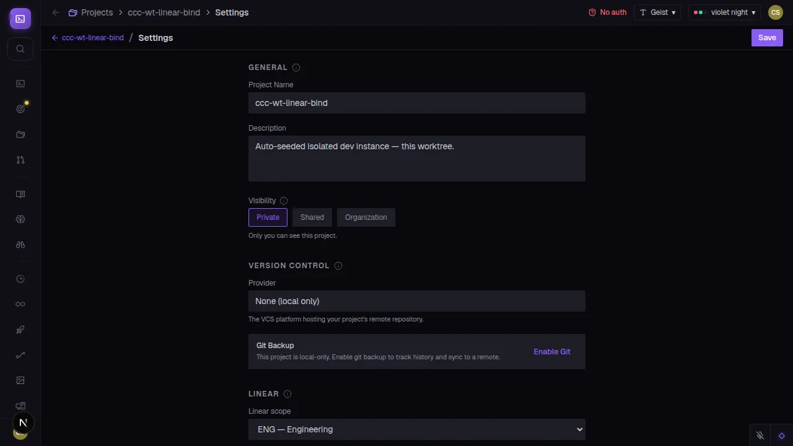Go back with the top-left arrow
This screenshot has height=446, width=793.
(x=56, y=12)
